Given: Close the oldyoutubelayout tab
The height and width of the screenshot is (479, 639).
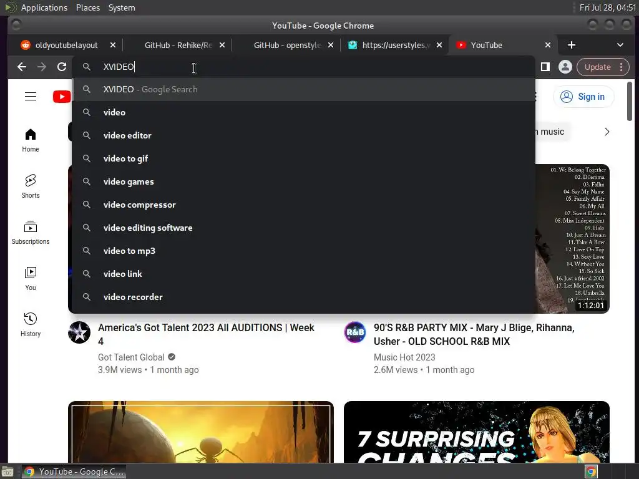Looking at the screenshot, I should point(113,45).
